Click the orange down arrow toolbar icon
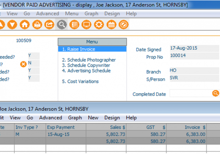This screenshot has height=154, width=220. click(12, 25)
